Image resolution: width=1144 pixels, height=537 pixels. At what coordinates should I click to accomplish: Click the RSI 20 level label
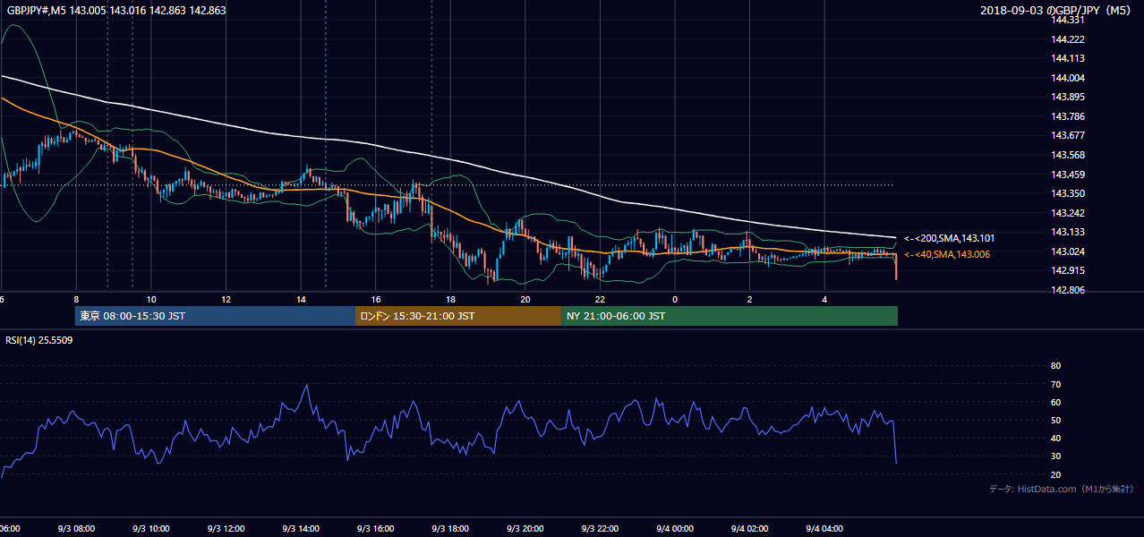1055,474
